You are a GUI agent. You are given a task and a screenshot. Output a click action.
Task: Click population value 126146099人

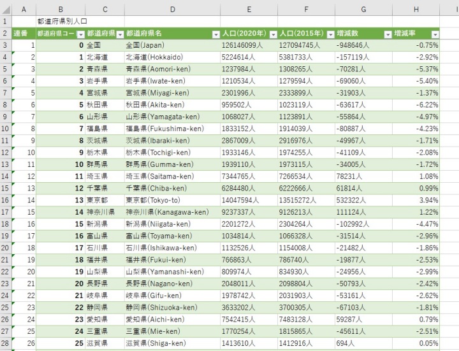pyautogui.click(x=249, y=45)
